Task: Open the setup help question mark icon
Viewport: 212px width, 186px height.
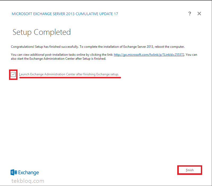Action: point(189,14)
